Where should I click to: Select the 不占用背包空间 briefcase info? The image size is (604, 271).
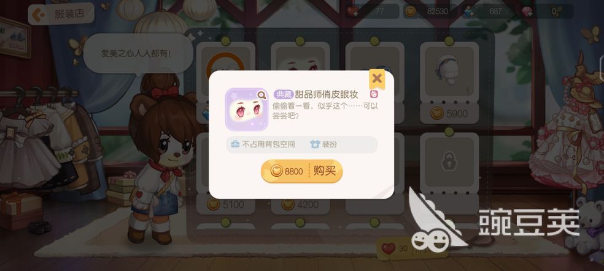(x=263, y=145)
